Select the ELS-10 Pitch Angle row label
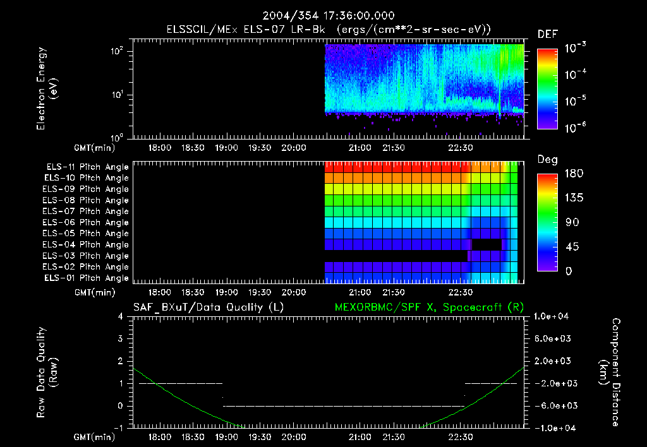 tap(87, 178)
